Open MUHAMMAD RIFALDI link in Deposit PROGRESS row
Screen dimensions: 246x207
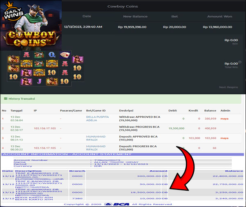pos(96,148)
